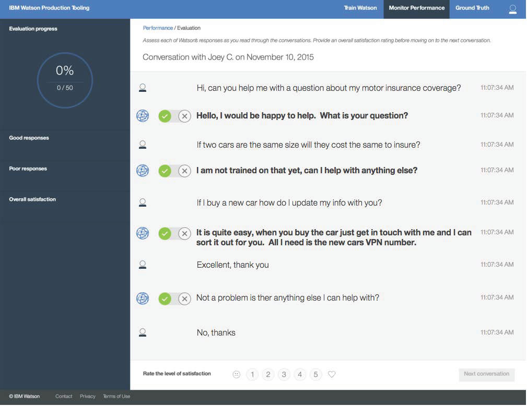Click user avatar next to 'Excellent, thank you'
The width and height of the screenshot is (527, 406).
(x=143, y=265)
